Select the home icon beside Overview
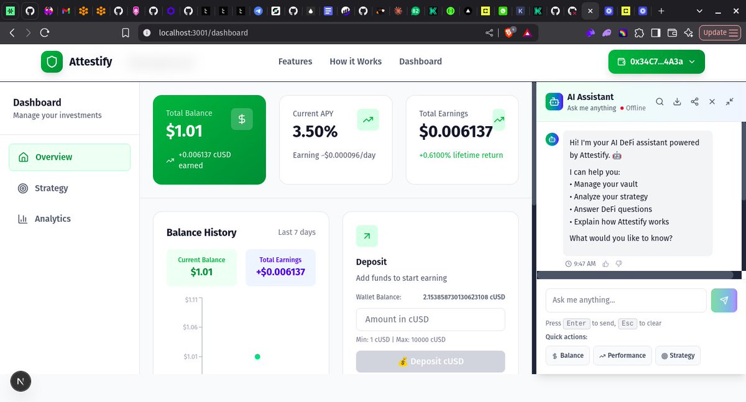 25,157
